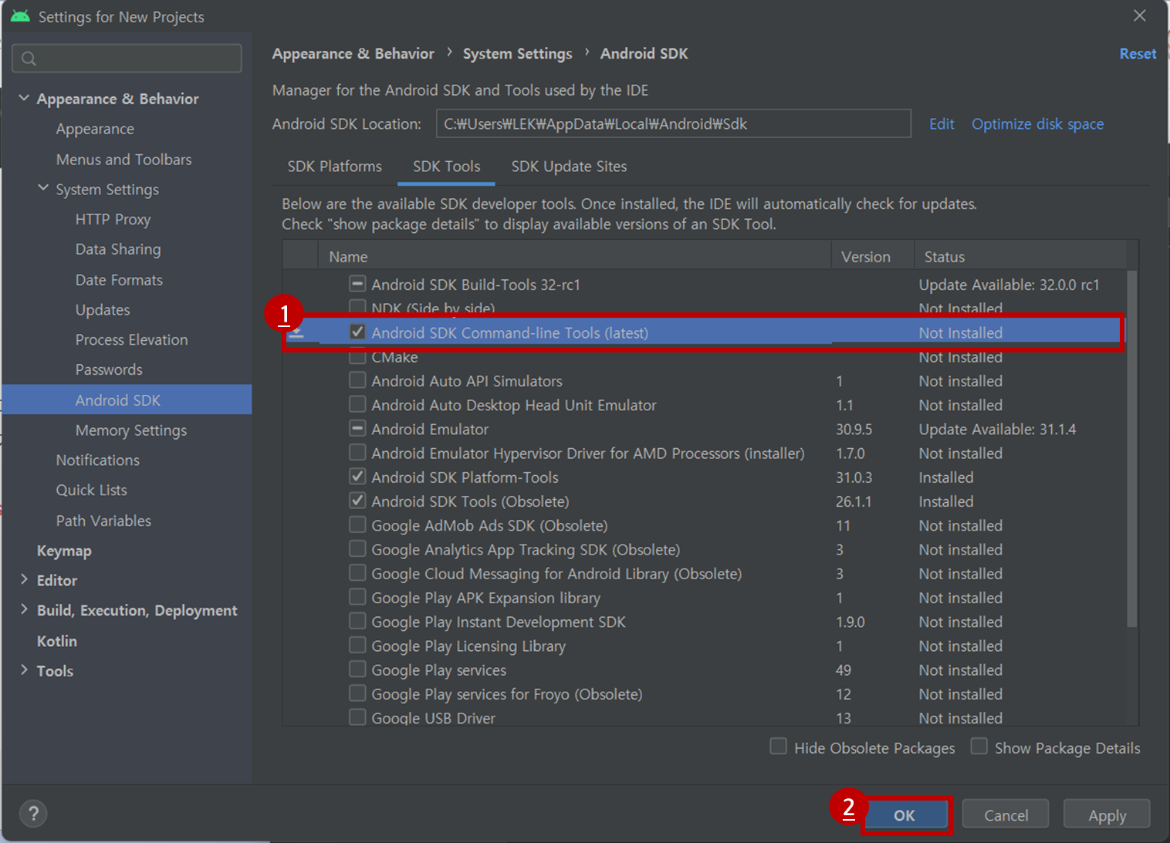
Task: Uncheck Android SDK Command-line Tools (latest)
Action: (x=357, y=332)
